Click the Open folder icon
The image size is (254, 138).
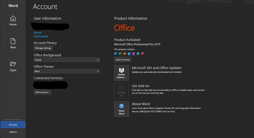[13, 64]
